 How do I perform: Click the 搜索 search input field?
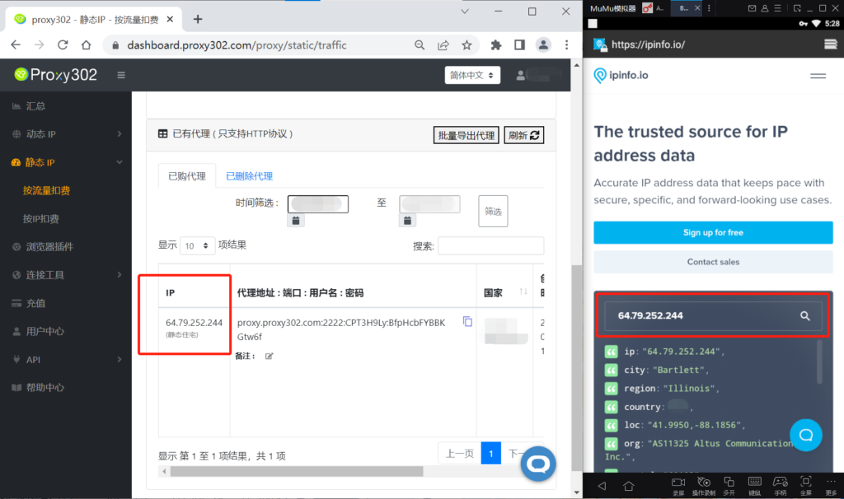(x=491, y=245)
